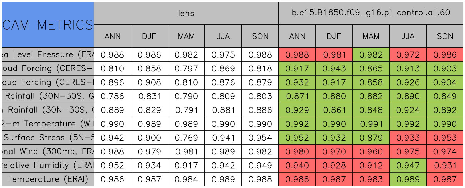Viewport: 465px width, 188px height.
Task: Click the 2-m Temperature row label
Action: (x=48, y=124)
